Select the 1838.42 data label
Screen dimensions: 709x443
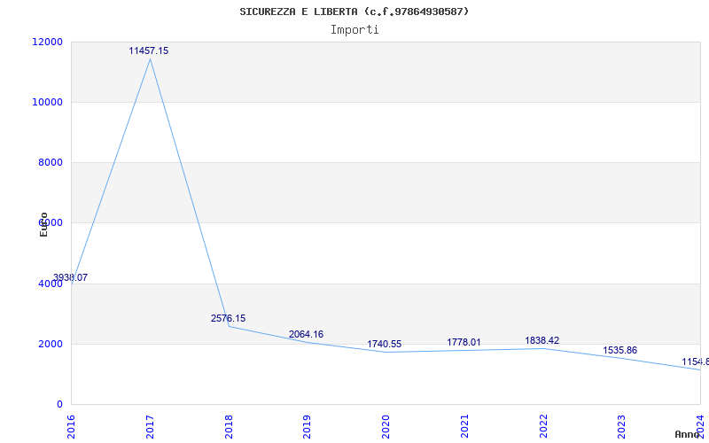point(541,340)
